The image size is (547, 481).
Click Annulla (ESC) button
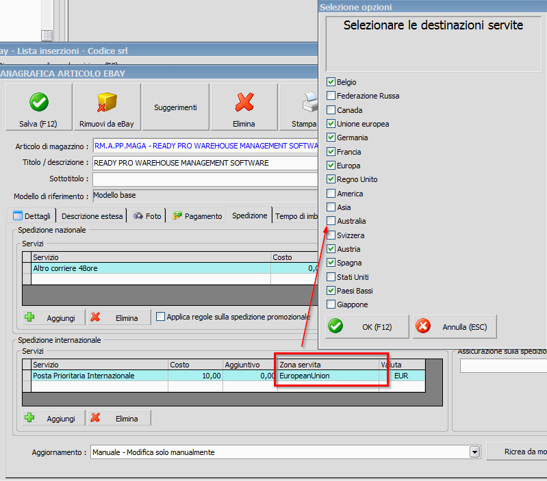click(x=455, y=326)
